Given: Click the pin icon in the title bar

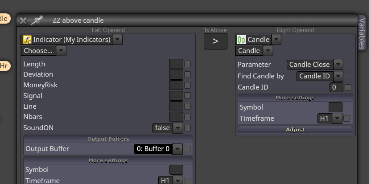Looking at the screenshot, I should pyautogui.click(x=37, y=20).
